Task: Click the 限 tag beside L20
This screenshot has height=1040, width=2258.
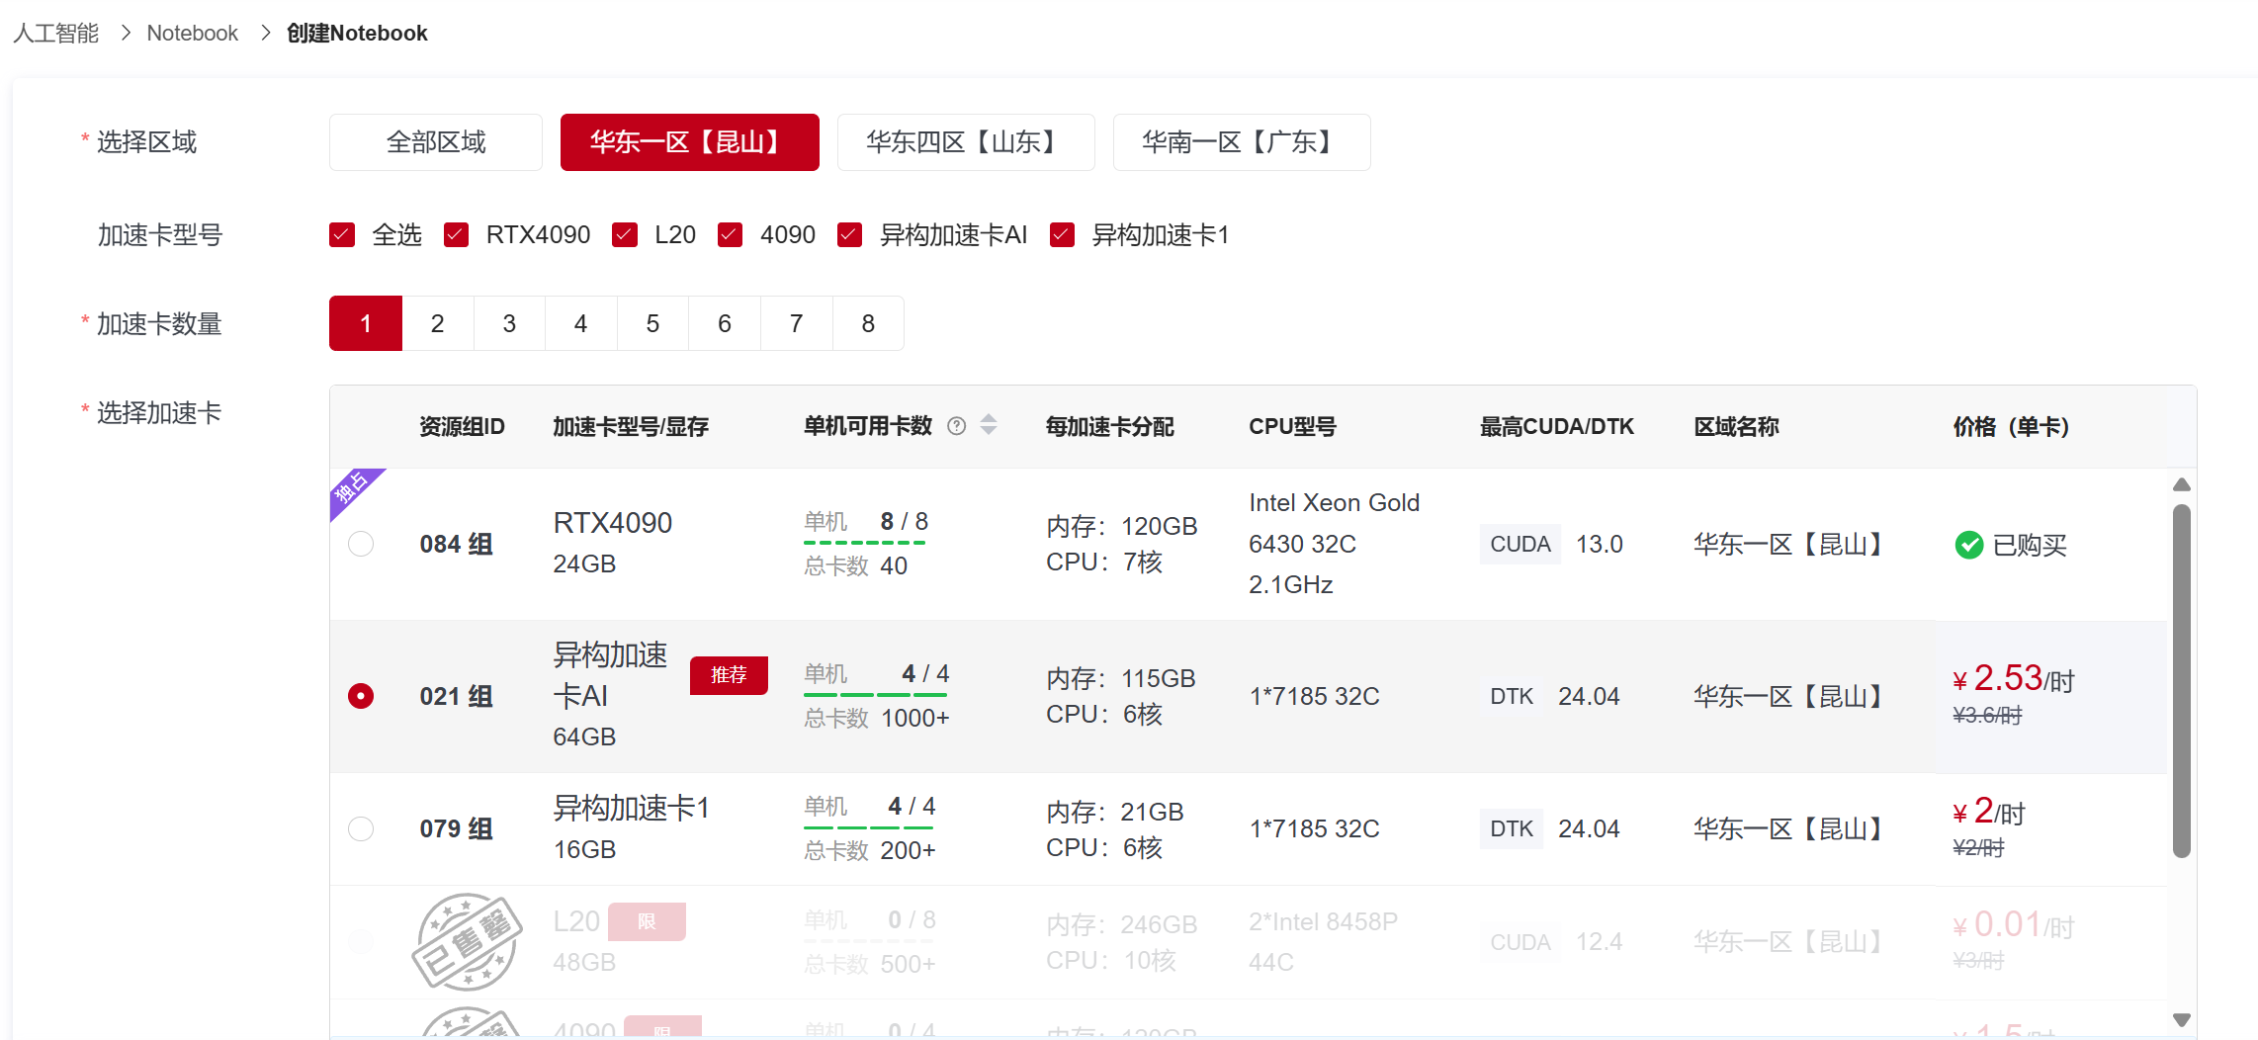Action: pos(647,921)
